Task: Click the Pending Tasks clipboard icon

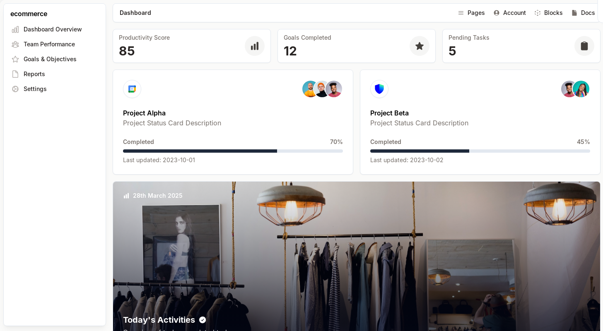Action: [584, 46]
